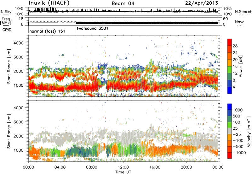Click the "16:00" time tick label

click(155, 167)
